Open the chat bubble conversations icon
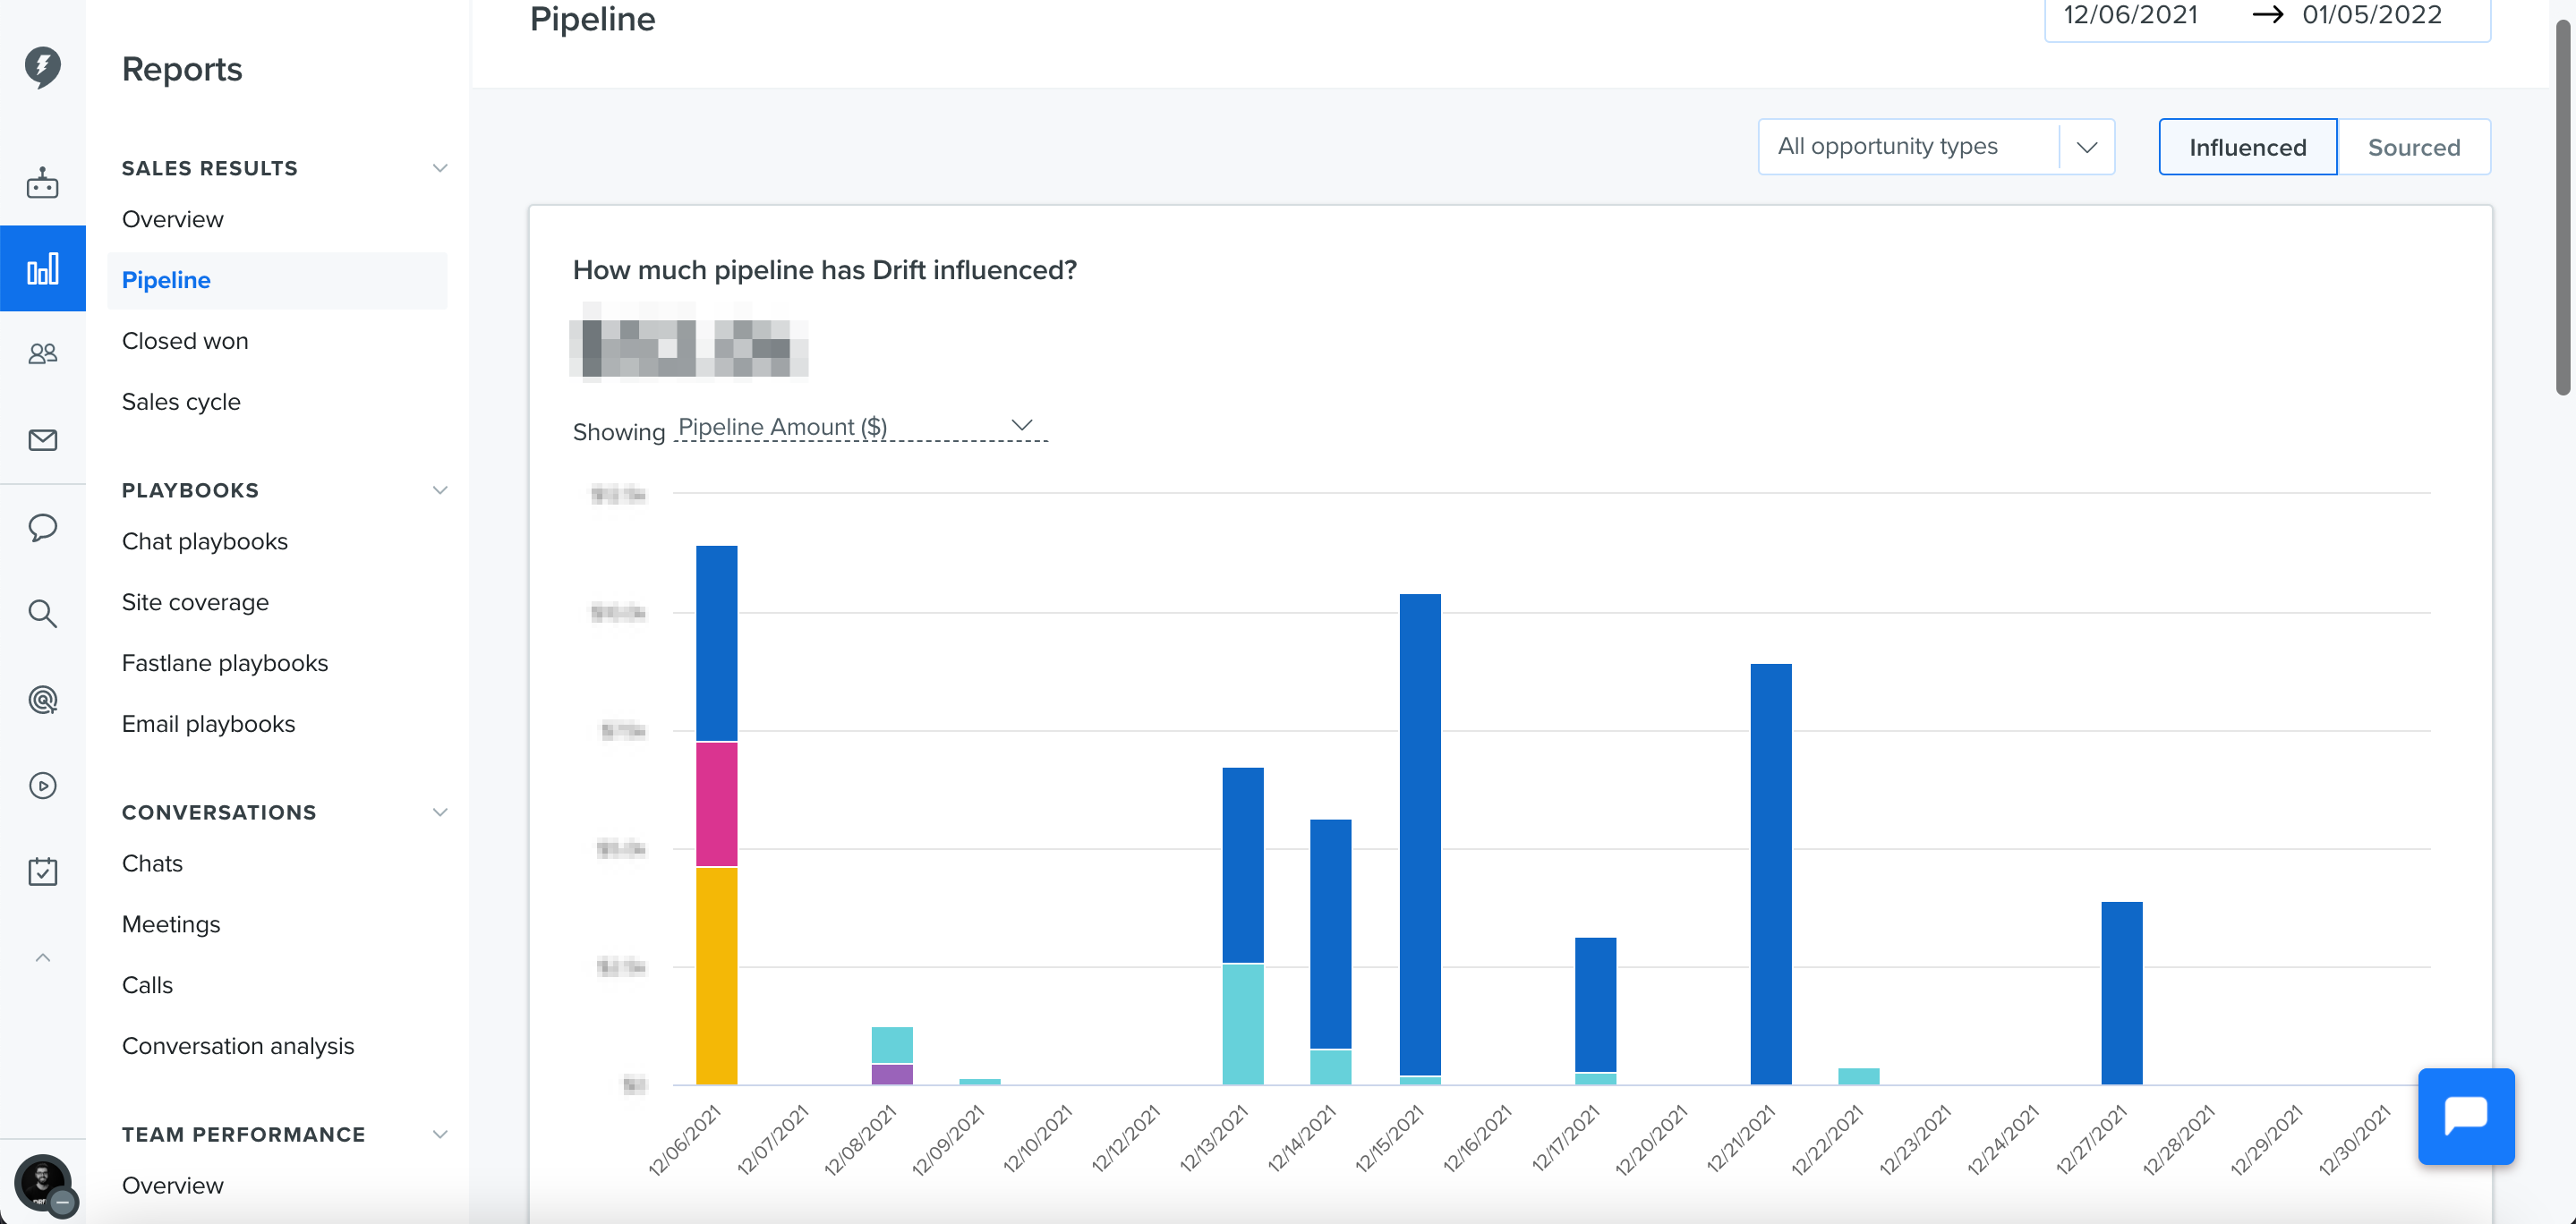Viewport: 2576px width, 1224px height. click(43, 527)
